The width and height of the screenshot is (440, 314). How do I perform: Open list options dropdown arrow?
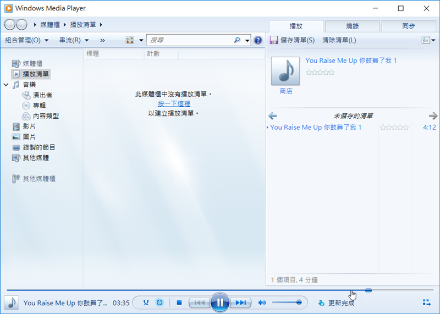433,40
